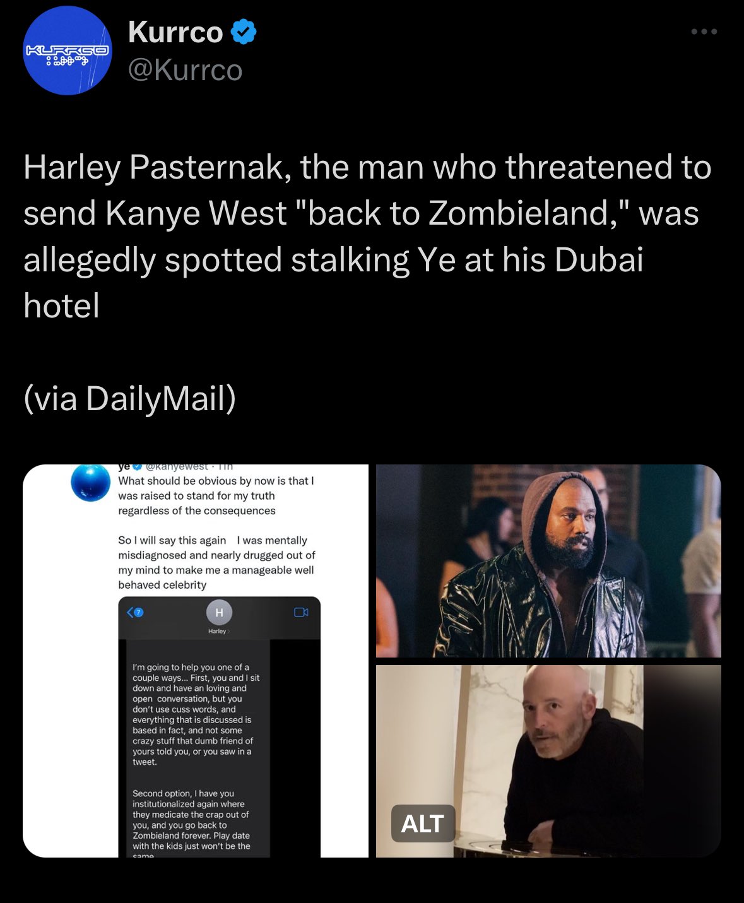Open the photo of bald man at table
This screenshot has height=903, width=744.
[x=548, y=761]
